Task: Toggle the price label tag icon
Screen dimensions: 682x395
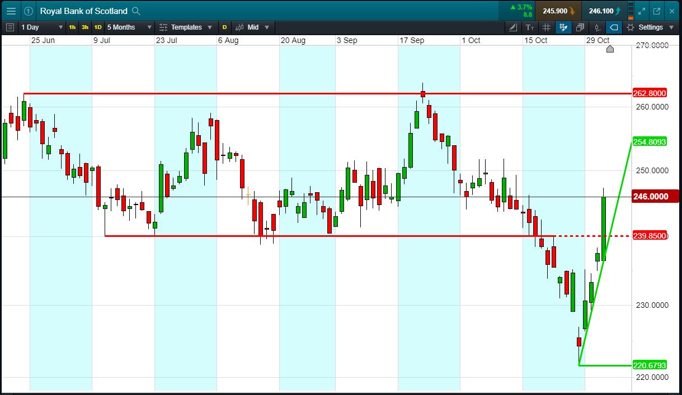Action: pyautogui.click(x=614, y=27)
